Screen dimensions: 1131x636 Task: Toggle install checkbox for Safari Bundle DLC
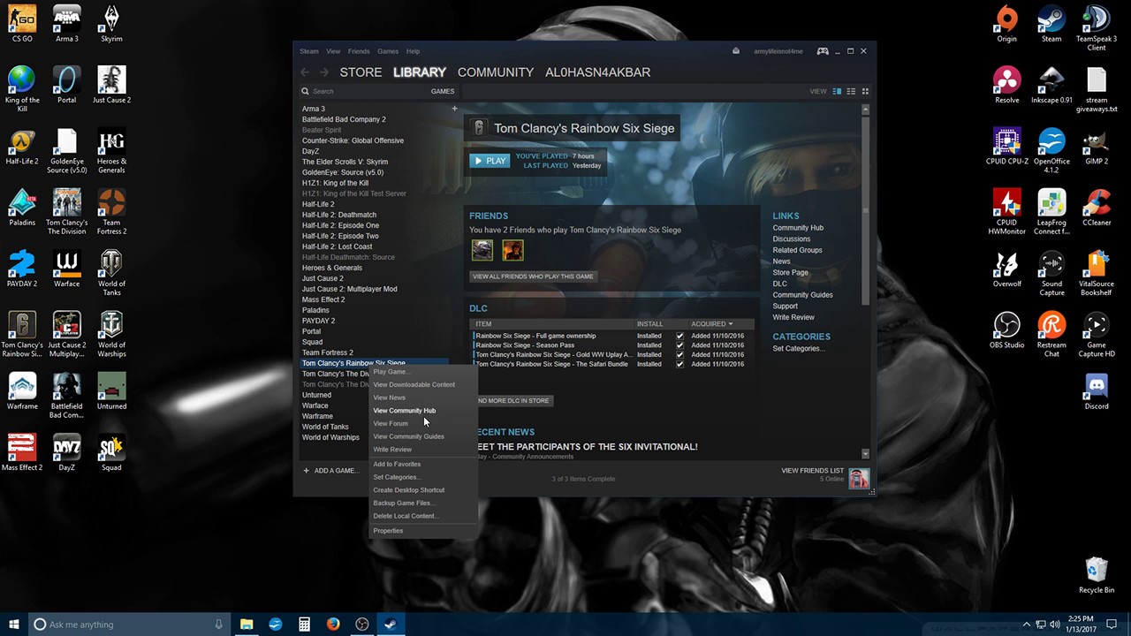(679, 364)
